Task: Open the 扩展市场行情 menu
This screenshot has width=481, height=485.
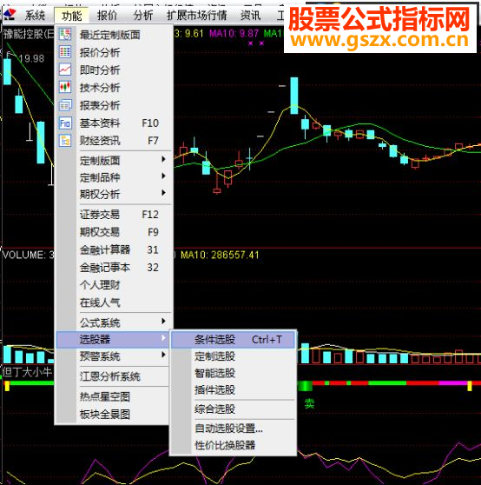Action: pyautogui.click(x=196, y=15)
